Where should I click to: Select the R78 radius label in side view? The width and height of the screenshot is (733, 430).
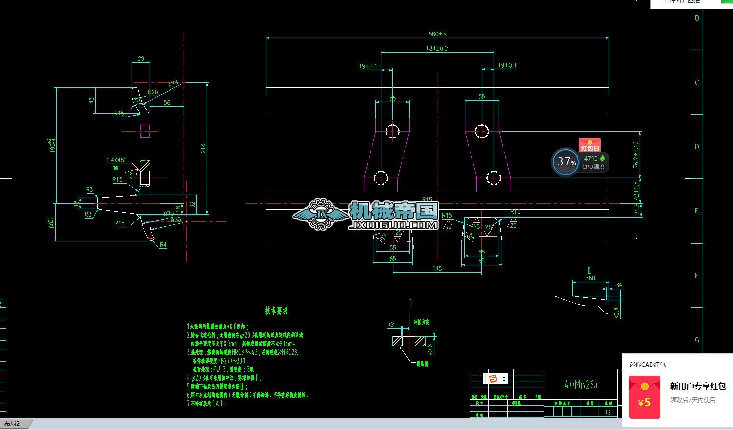pyautogui.click(x=173, y=84)
